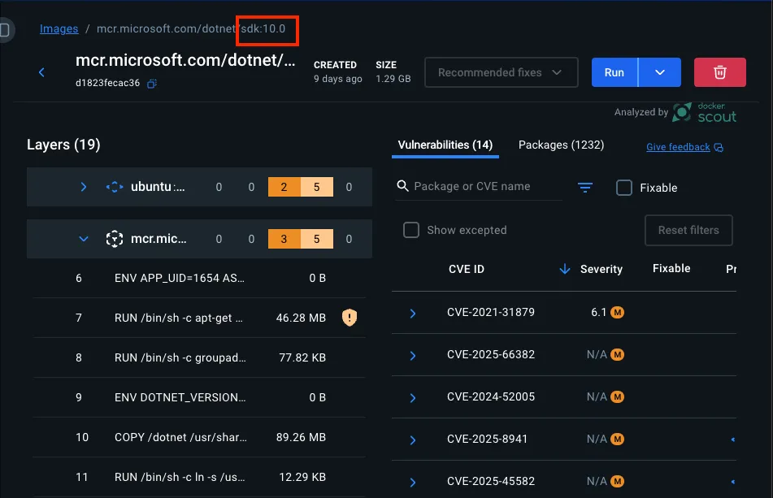The image size is (773, 498).
Task: Switch to the Packages (1232) tab
Action: pyautogui.click(x=561, y=145)
